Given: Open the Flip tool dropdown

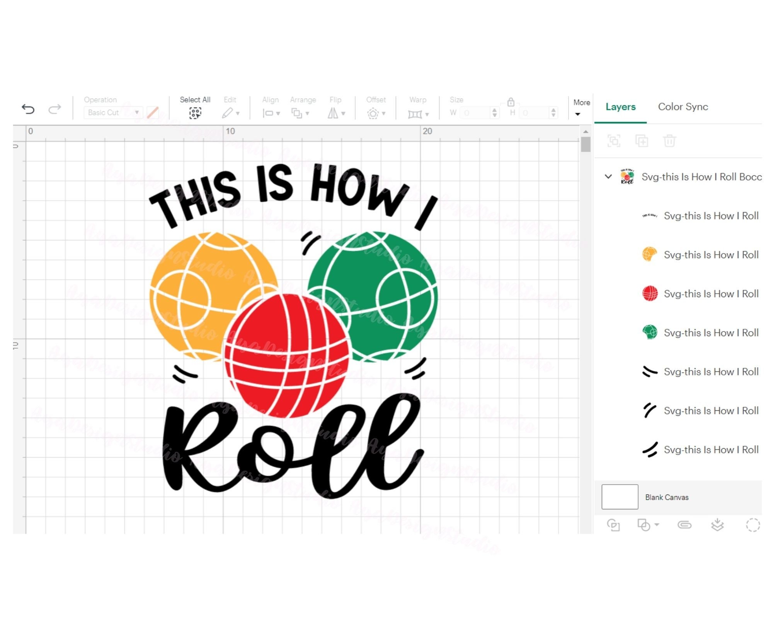Looking at the screenshot, I should [x=336, y=113].
